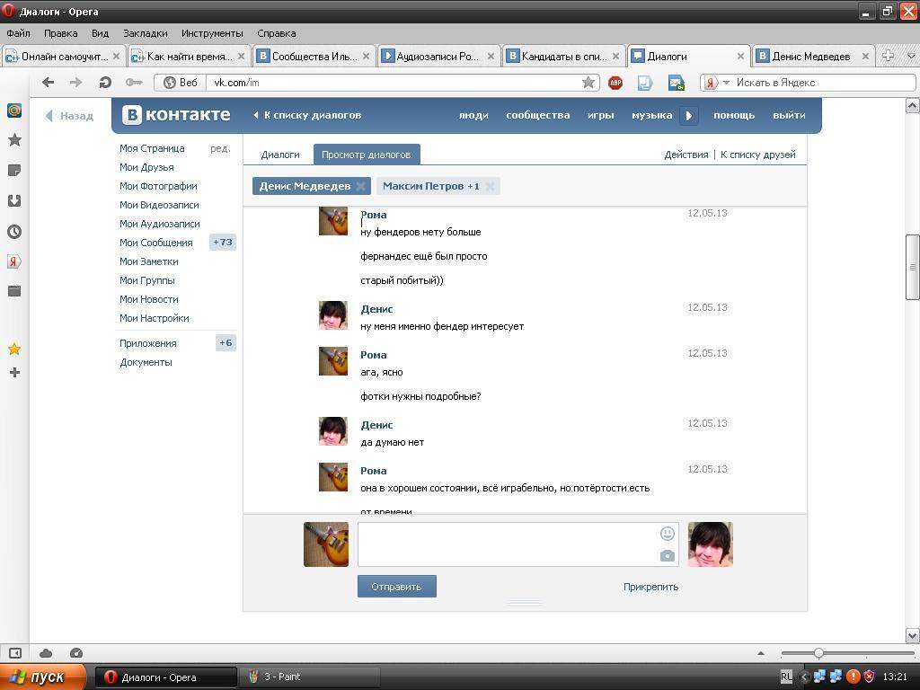Screen dimensions: 920x690
Task: Click the Веб badge in the address bar
Action: point(181,83)
